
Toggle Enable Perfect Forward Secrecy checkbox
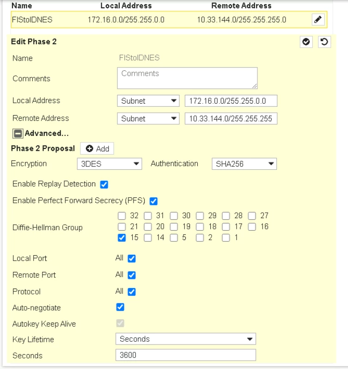[x=153, y=201]
